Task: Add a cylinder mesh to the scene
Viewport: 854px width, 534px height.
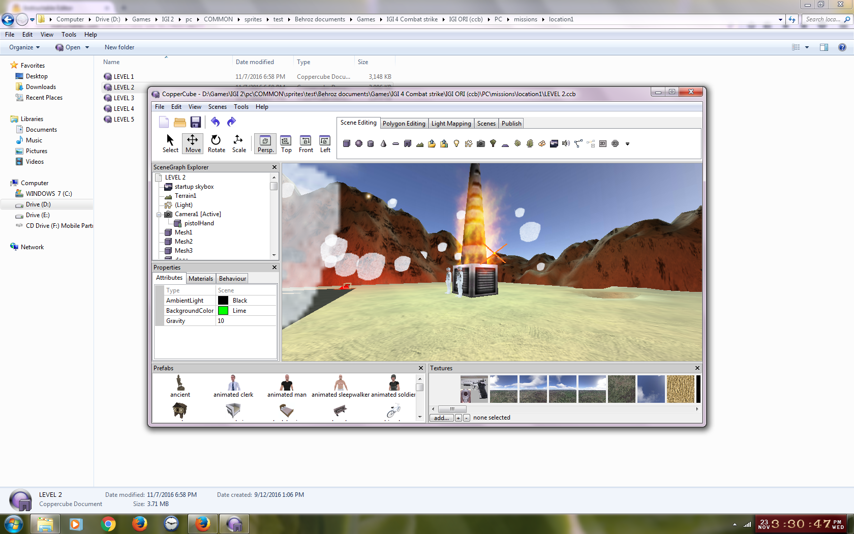Action: (371, 144)
